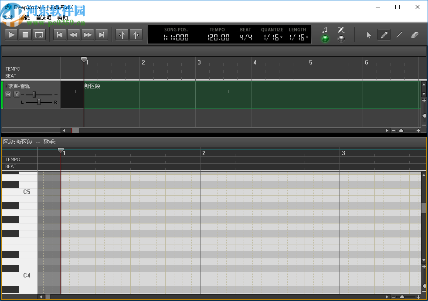Switch to the Arrow selection tool
Image resolution: width=428 pixels, height=301 pixels.
369,34
